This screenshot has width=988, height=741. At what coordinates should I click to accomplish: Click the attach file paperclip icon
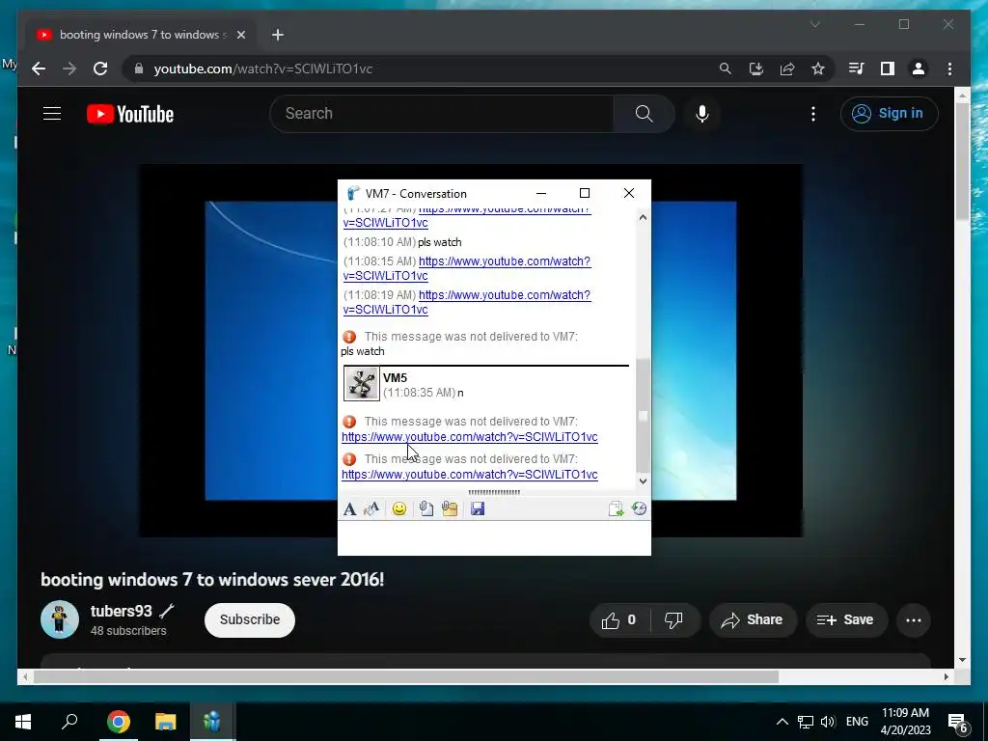click(x=426, y=509)
